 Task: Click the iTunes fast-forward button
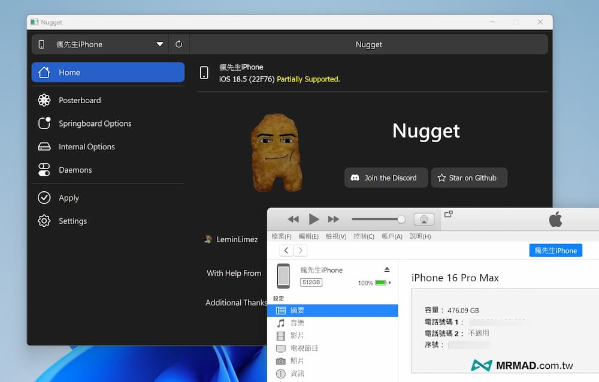(x=334, y=219)
